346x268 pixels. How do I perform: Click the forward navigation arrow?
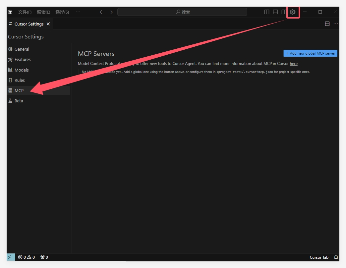point(111,12)
